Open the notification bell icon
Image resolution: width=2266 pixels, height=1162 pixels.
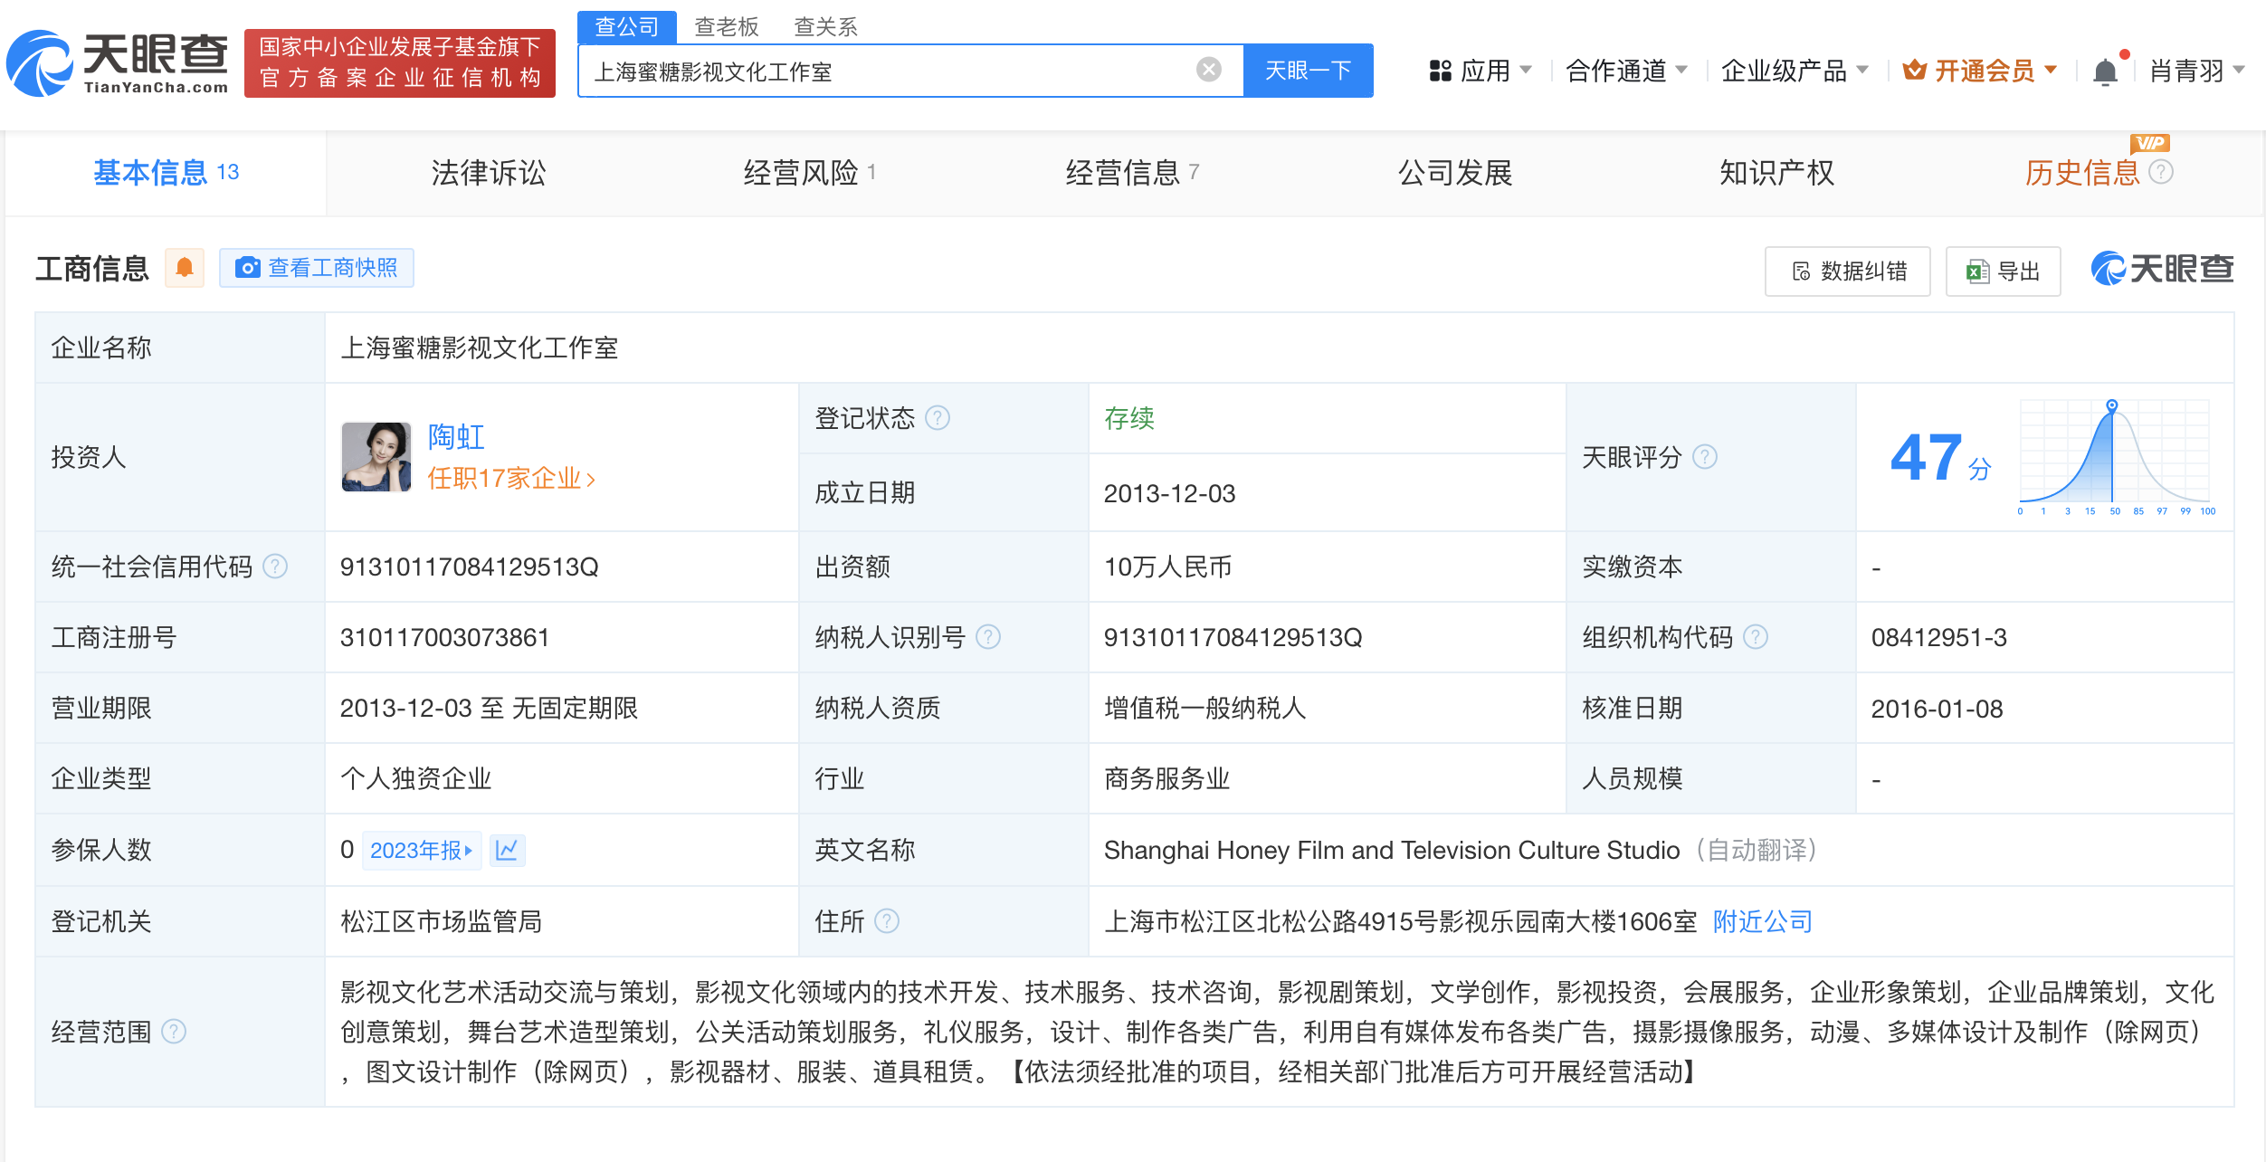tap(2105, 71)
